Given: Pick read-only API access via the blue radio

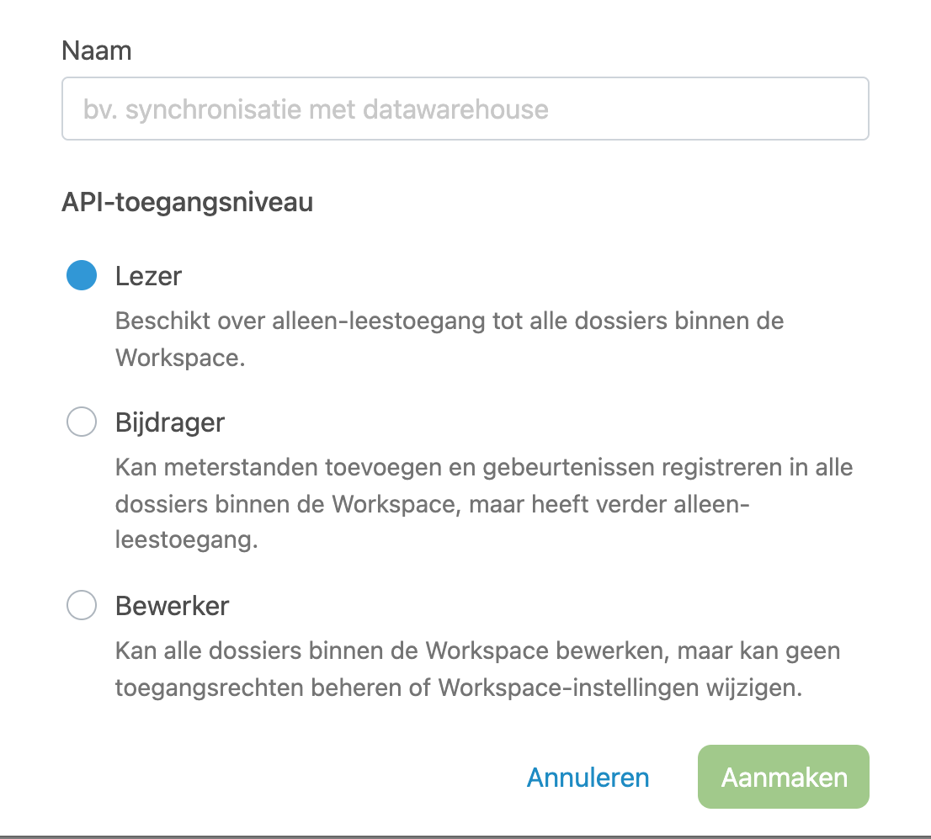Looking at the screenshot, I should [82, 275].
